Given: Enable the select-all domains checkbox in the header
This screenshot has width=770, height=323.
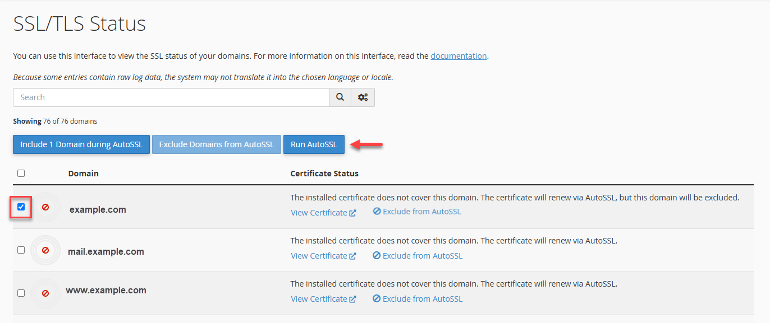Looking at the screenshot, I should point(21,173).
